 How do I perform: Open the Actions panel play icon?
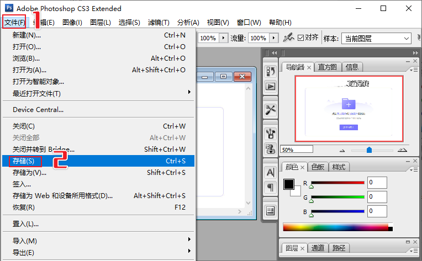click(270, 86)
